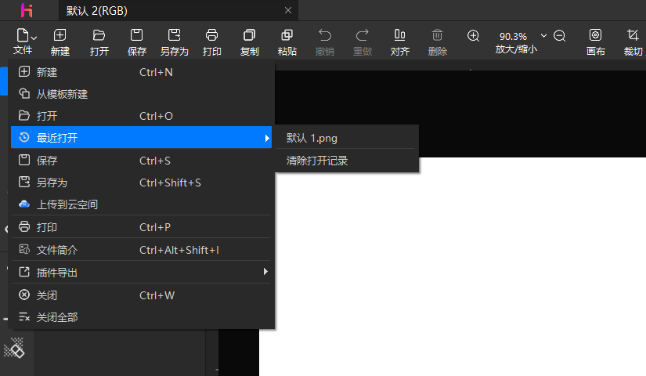Select Upload to cloud space menu item

click(67, 204)
